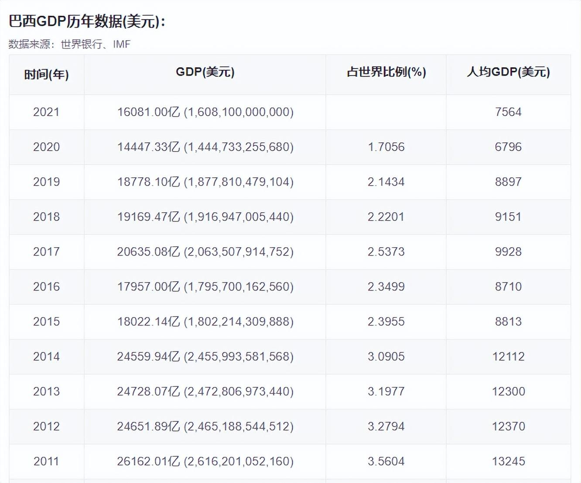Click world share value 2.1434
The image size is (581, 483).
click(386, 182)
